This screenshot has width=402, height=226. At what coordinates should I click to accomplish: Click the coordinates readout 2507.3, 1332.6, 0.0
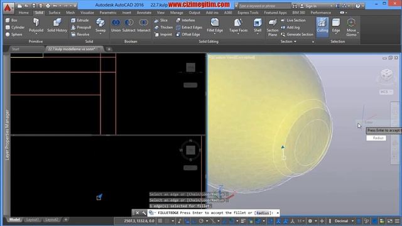tap(139, 221)
